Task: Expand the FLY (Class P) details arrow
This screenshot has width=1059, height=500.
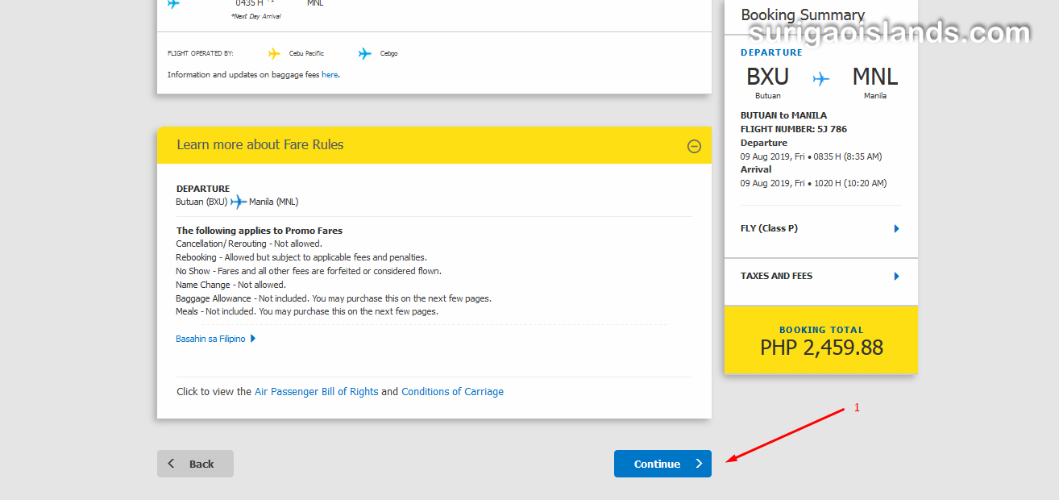Action: click(x=896, y=228)
